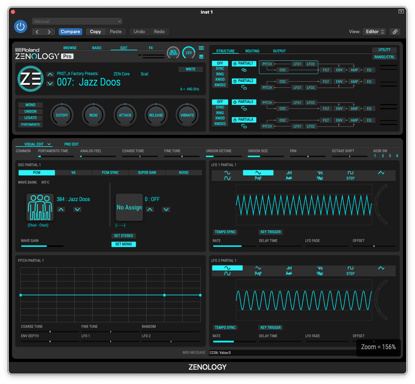The height and width of the screenshot is (384, 415).
Task: Open RANGE/CTRL settings
Action: click(x=384, y=57)
